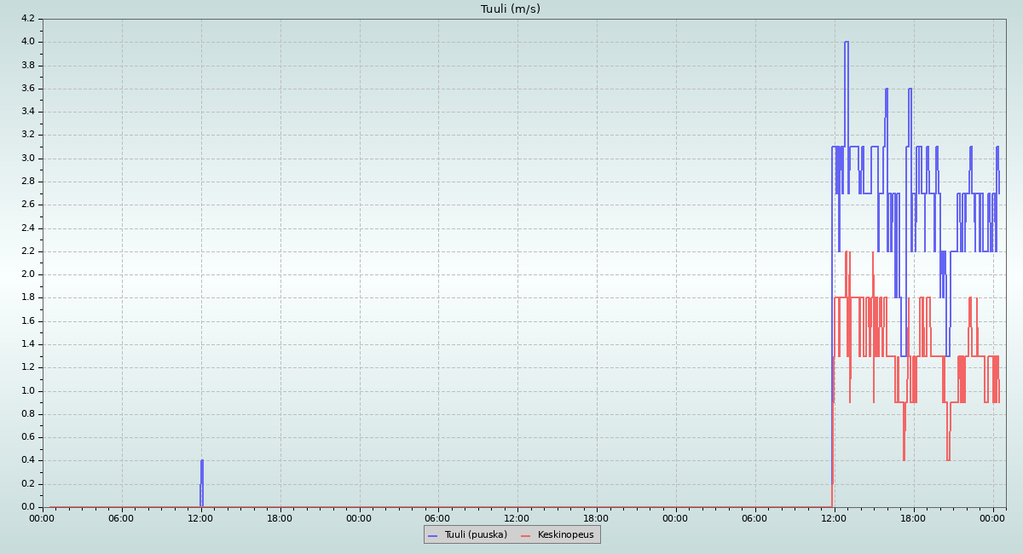The width and height of the screenshot is (1023, 554).
Task: Select the leftmost 06:00 time label
Action: coord(122,518)
